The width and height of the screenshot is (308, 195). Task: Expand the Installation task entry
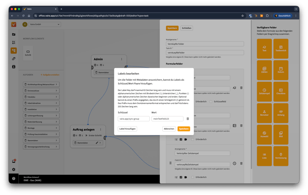click(x=40, y=109)
